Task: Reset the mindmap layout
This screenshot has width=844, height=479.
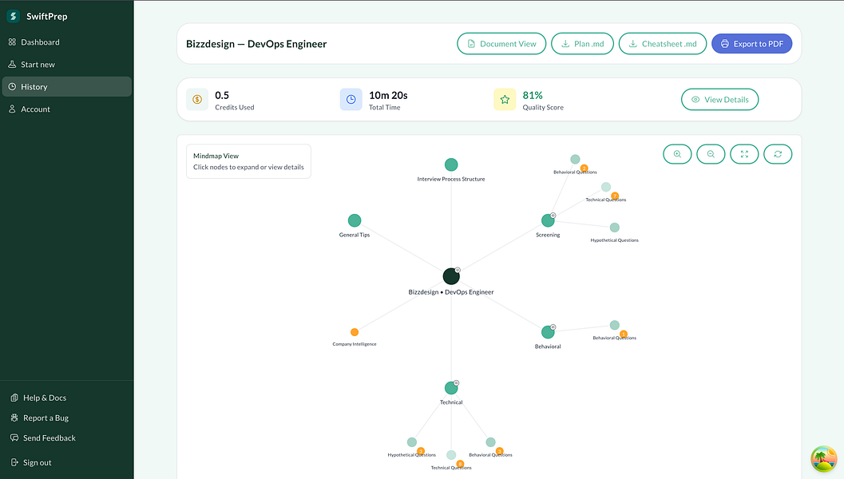Action: [778, 154]
